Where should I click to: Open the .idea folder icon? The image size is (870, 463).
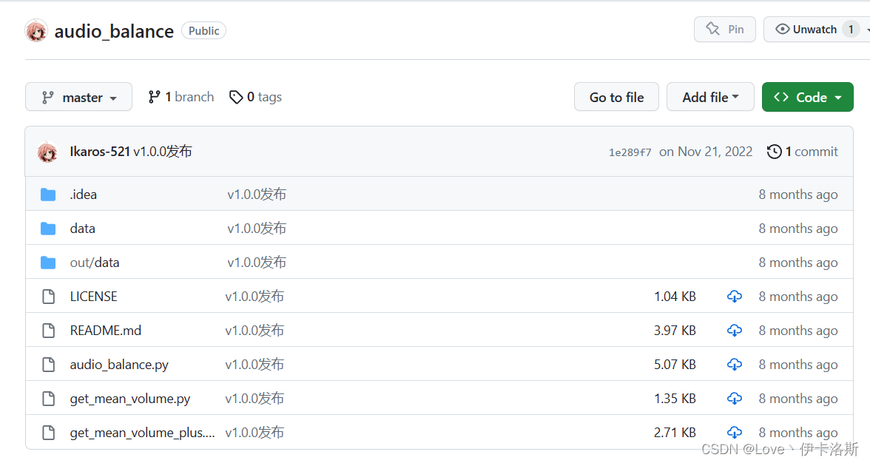48,195
